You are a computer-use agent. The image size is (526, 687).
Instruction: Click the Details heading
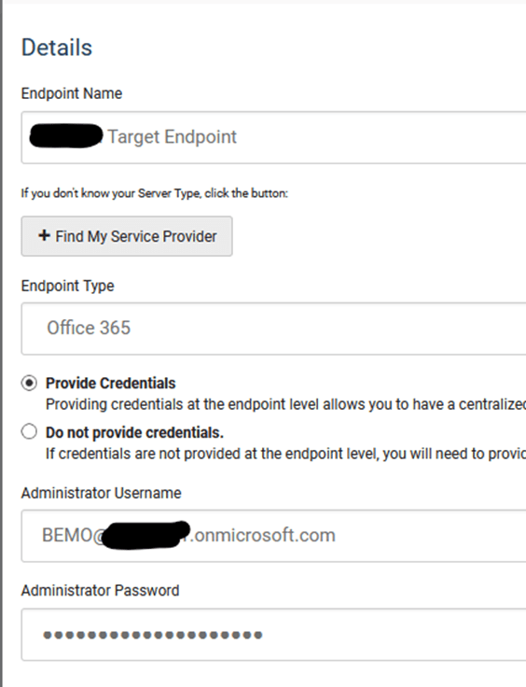coord(57,48)
